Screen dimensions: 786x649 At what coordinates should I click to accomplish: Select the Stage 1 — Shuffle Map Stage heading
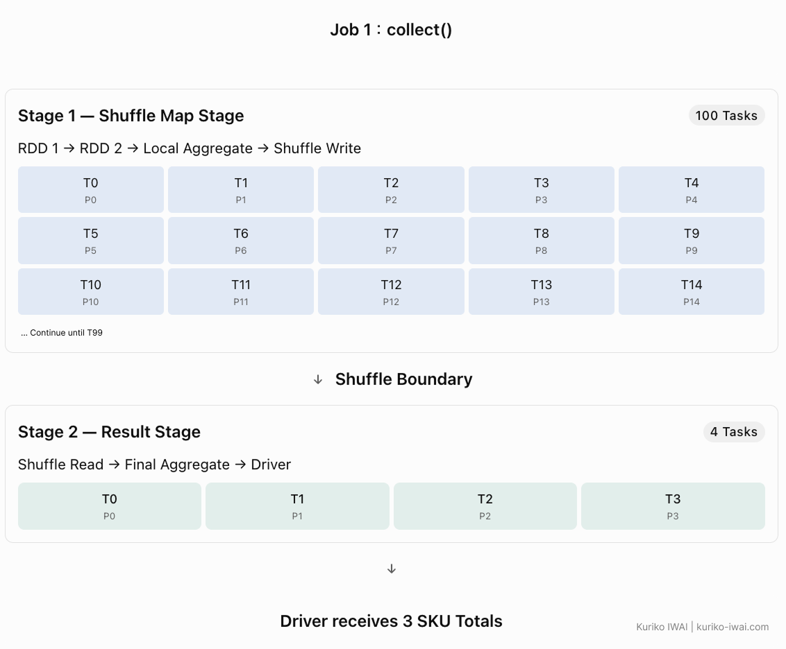point(131,116)
